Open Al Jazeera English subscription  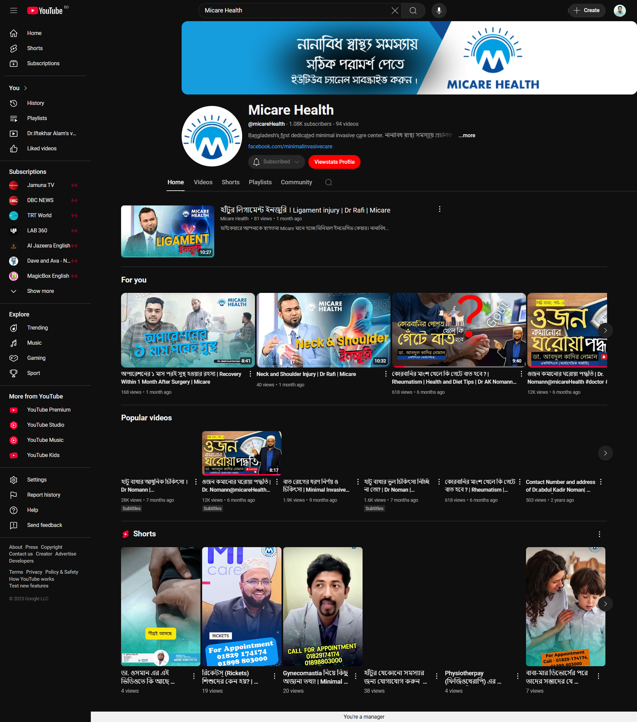coord(45,246)
